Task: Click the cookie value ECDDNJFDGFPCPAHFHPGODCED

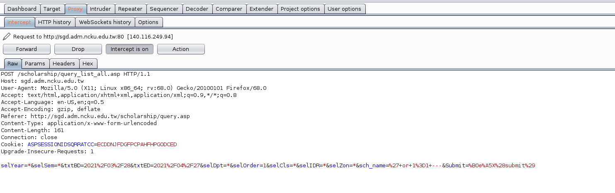Action: click(x=137, y=145)
